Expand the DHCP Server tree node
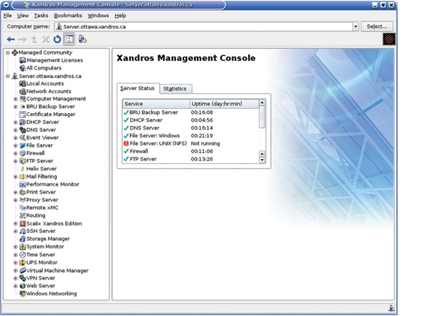The image size is (430, 316). point(15,123)
